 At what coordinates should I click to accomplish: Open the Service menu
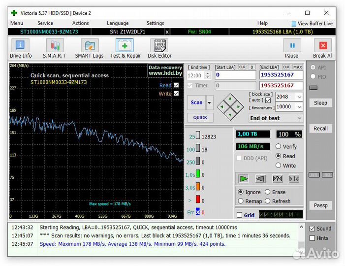pos(45,23)
